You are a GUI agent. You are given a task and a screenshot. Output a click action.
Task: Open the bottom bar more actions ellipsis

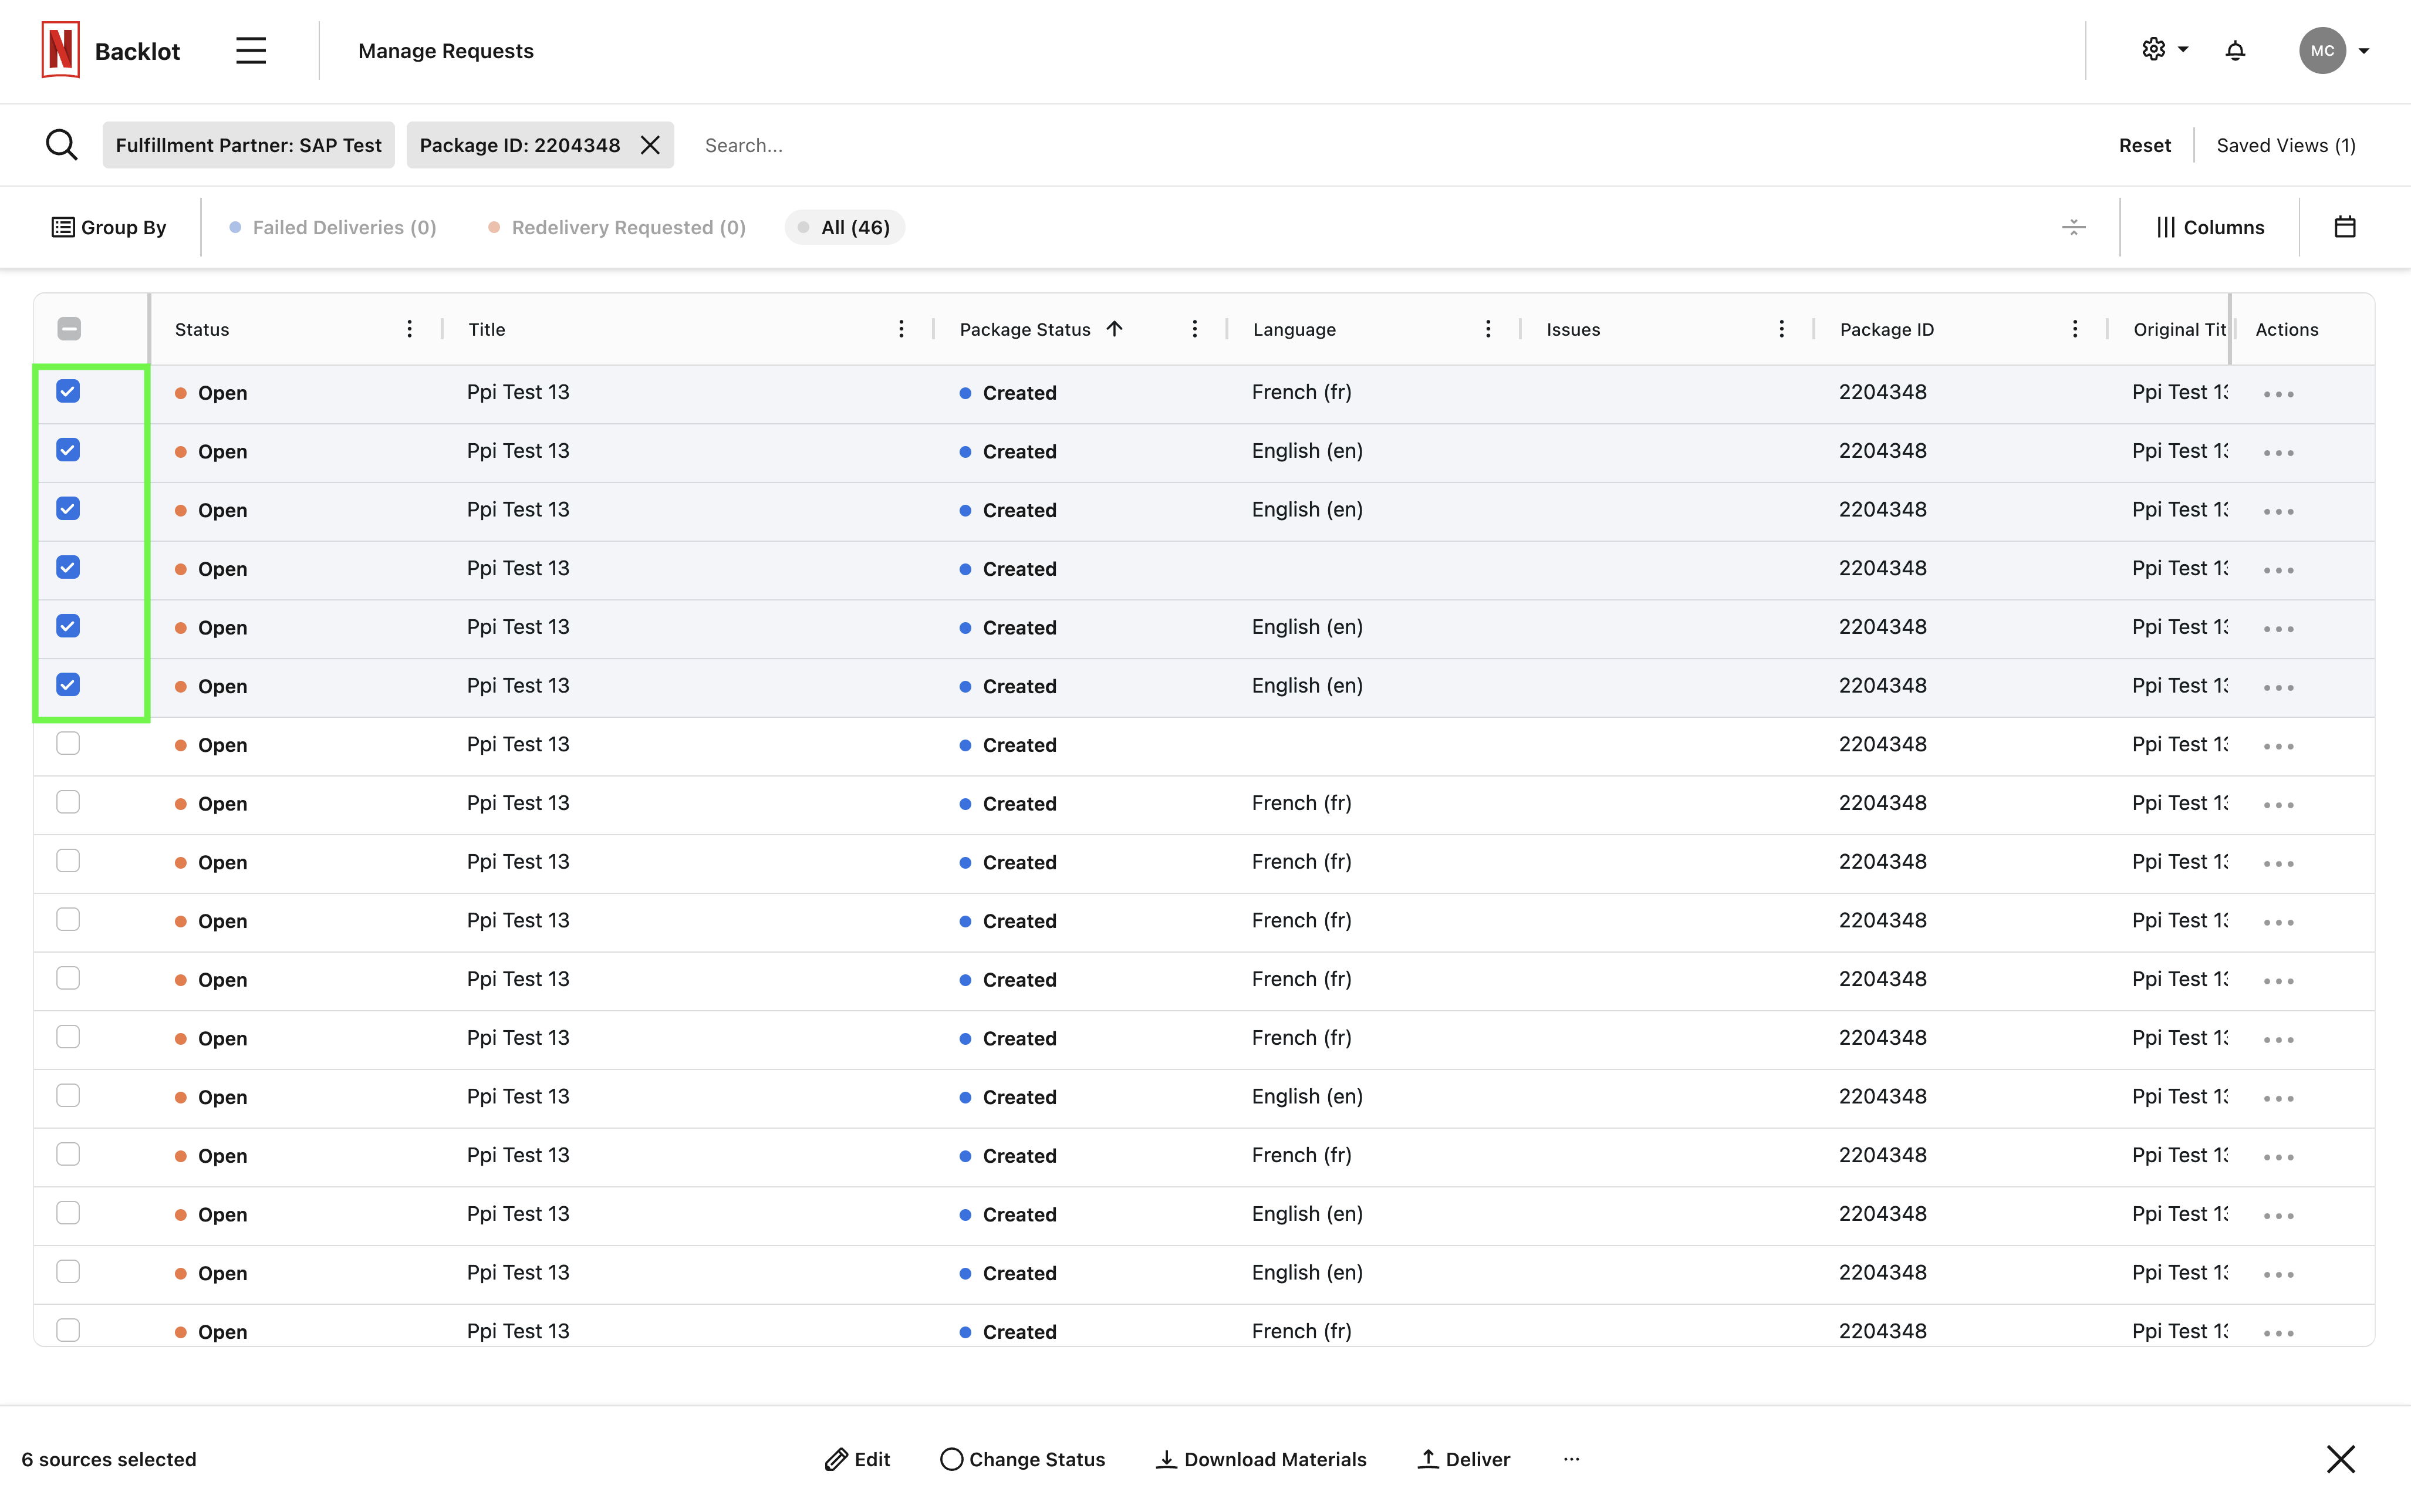tap(1571, 1459)
